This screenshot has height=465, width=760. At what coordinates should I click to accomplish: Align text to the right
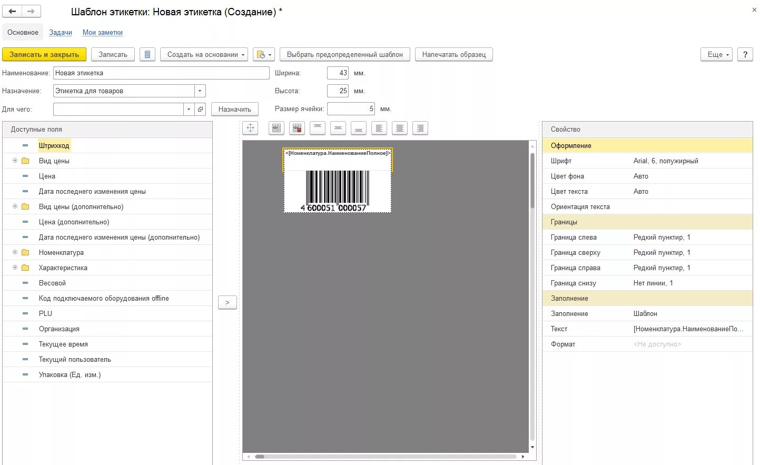pos(420,128)
